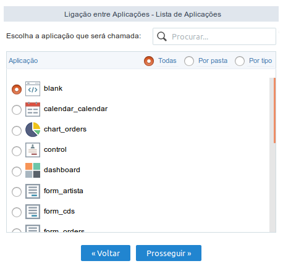Click the magnifying glass search icon

coord(162,36)
